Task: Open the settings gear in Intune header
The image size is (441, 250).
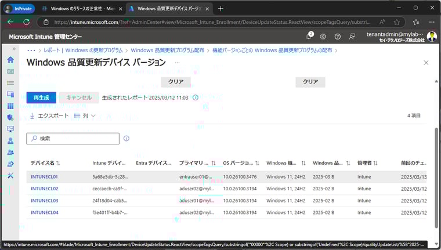Action: 323,37
